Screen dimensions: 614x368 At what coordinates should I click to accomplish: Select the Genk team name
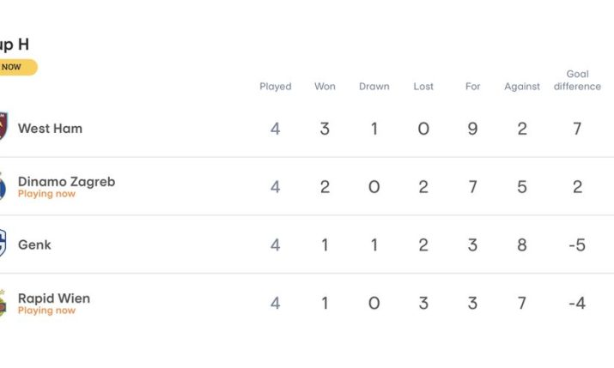click(x=34, y=244)
